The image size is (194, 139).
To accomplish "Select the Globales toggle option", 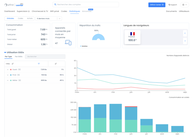I will (11, 18).
